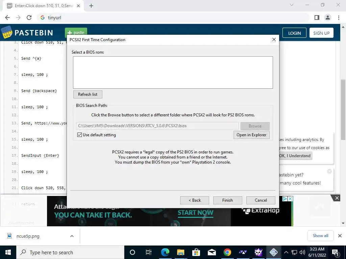Click the monster face taskbar icon
The height and width of the screenshot is (259, 346).
point(258,252)
